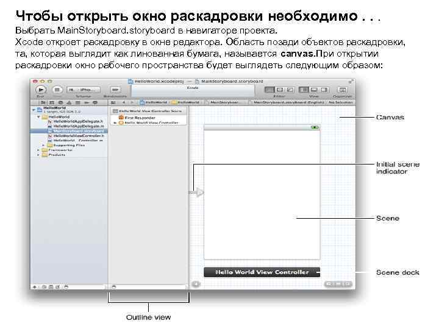Toggle the Breakpoints button
This screenshot has width=439, height=329.
115,90
